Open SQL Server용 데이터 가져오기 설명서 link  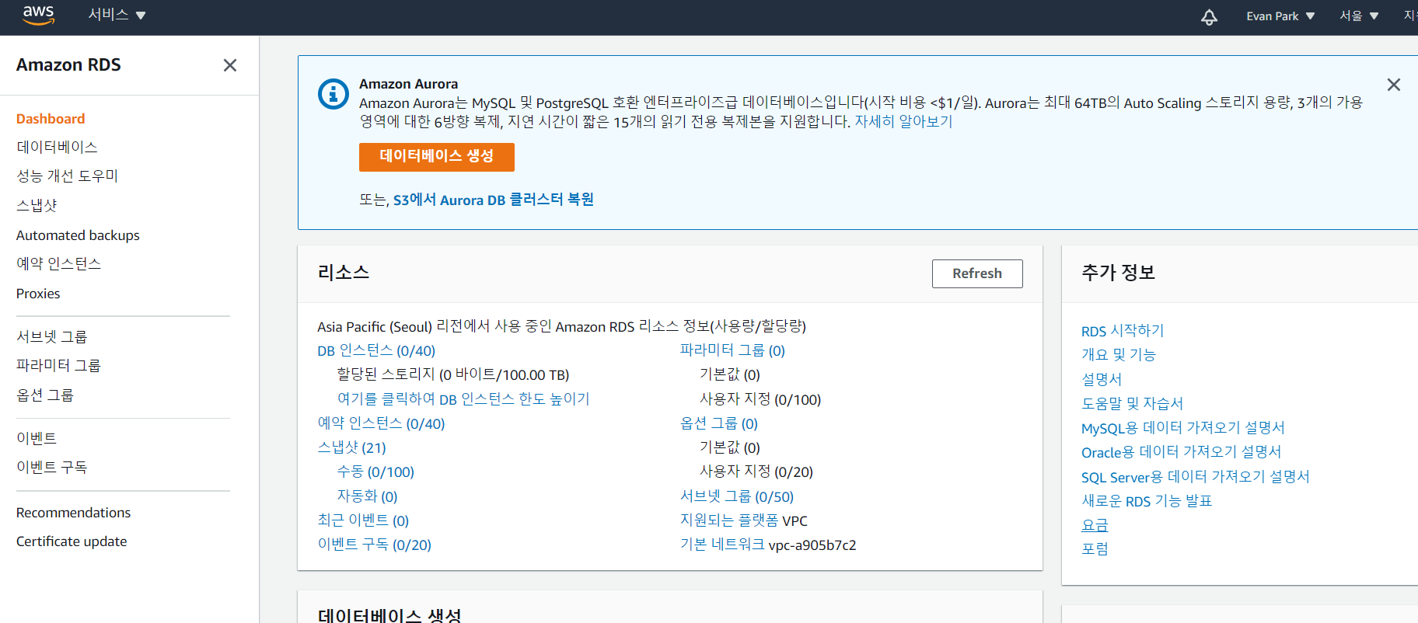click(1196, 477)
